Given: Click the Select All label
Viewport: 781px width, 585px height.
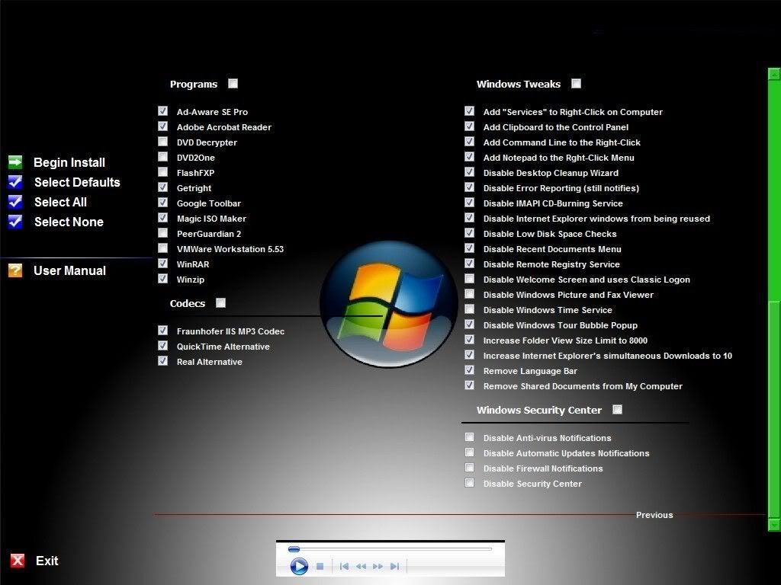Looking at the screenshot, I should (60, 202).
